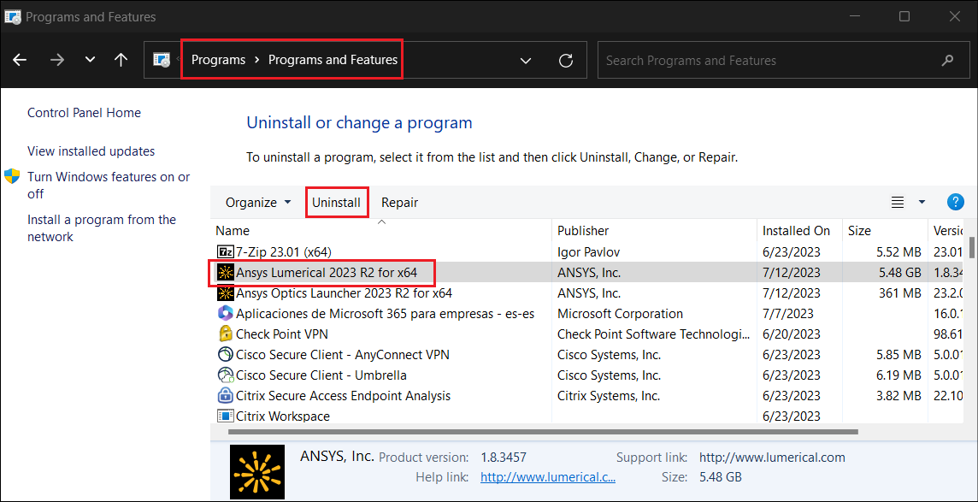Sort by the Name column header

pyautogui.click(x=381, y=231)
